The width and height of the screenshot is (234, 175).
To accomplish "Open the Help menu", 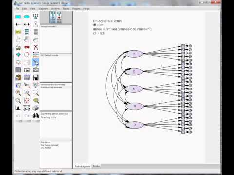I will pos(86,9).
